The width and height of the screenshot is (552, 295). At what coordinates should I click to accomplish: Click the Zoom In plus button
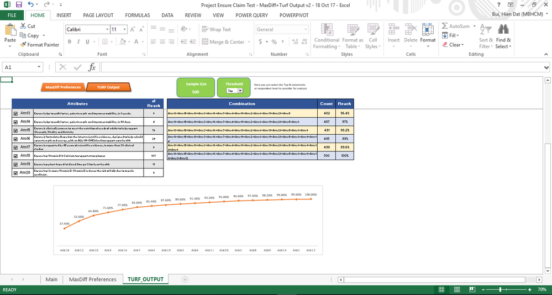click(x=529, y=289)
